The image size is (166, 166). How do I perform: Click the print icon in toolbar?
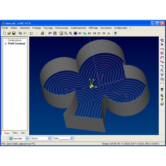pyautogui.click(x=43, y=33)
